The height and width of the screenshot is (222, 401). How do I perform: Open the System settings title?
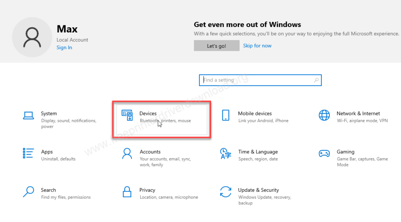point(49,113)
